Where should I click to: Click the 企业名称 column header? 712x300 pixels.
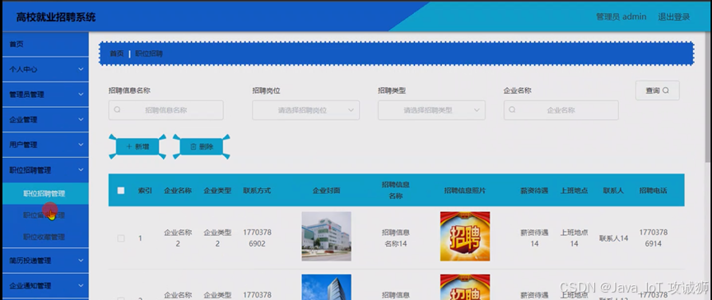coord(178,191)
